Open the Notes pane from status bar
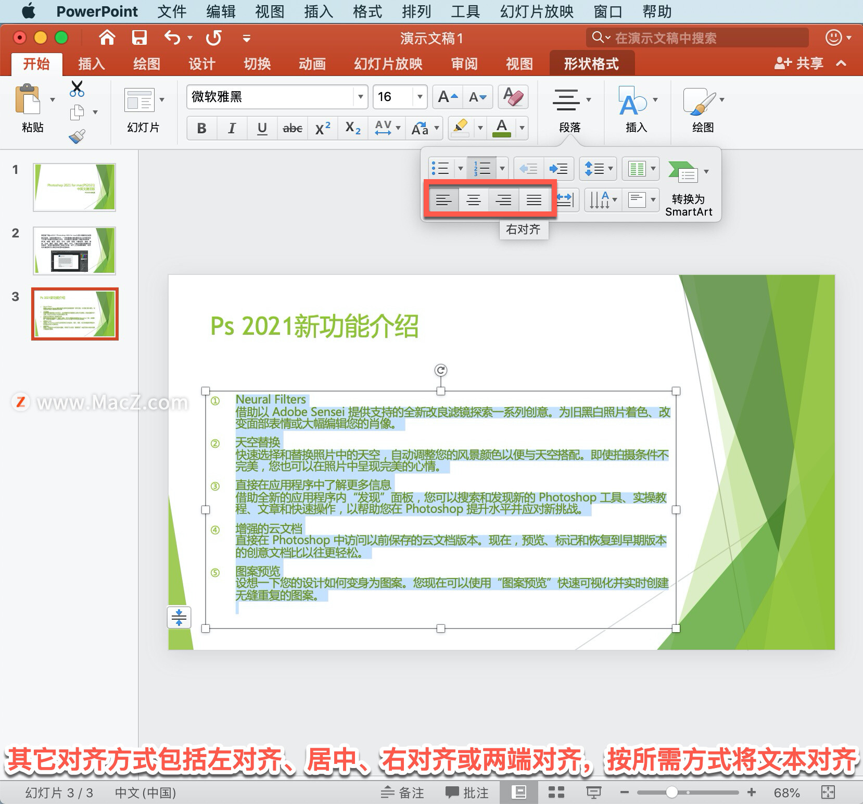Image resolution: width=863 pixels, height=804 pixels. point(402,793)
